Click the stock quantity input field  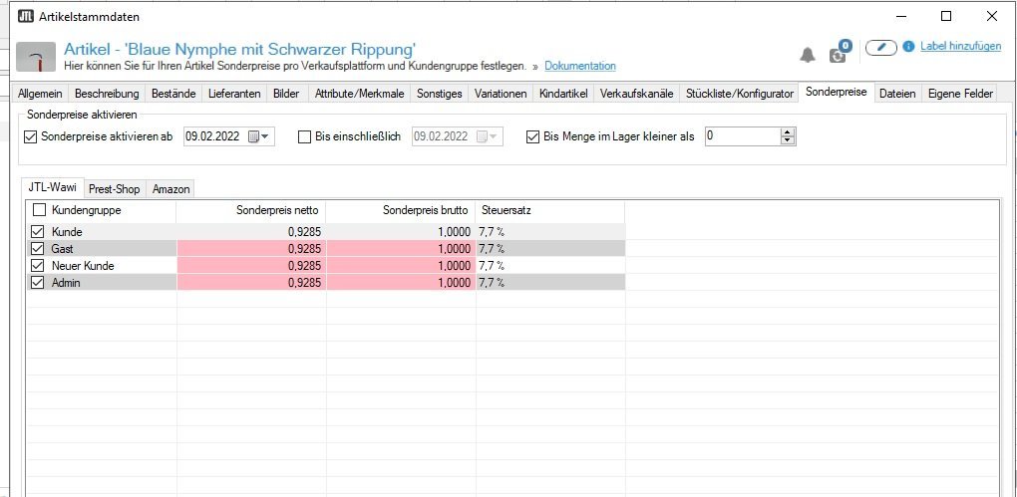(x=743, y=136)
